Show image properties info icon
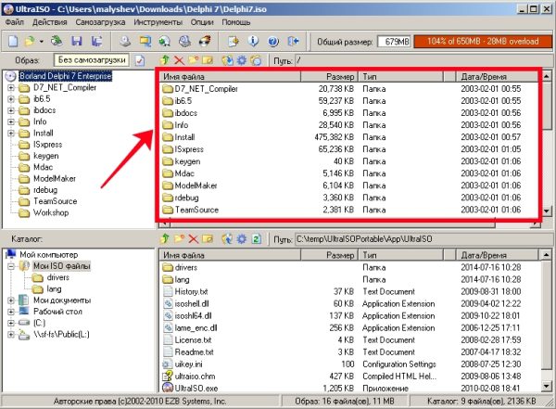 253,42
